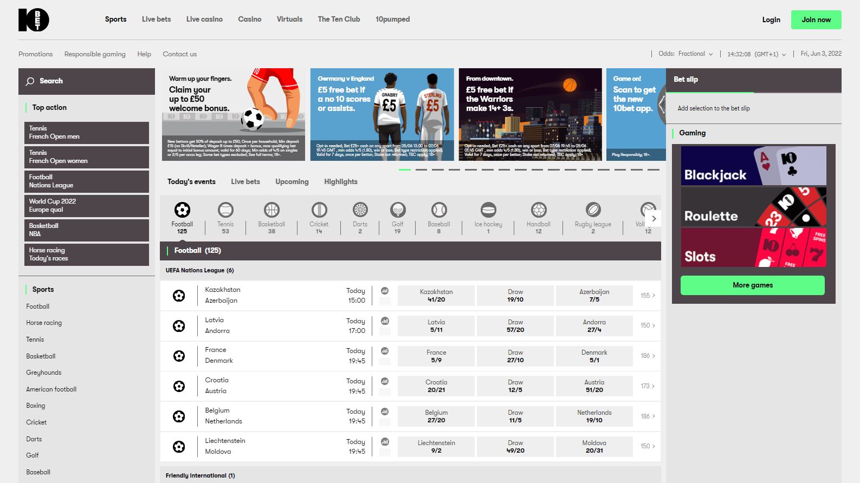Image resolution: width=860 pixels, height=483 pixels.
Task: Click the Login link
Action: [771, 20]
